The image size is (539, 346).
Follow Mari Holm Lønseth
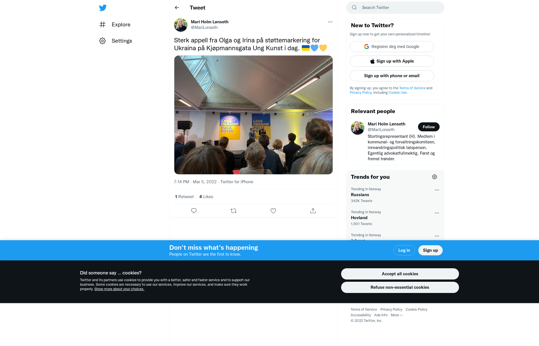[428, 127]
